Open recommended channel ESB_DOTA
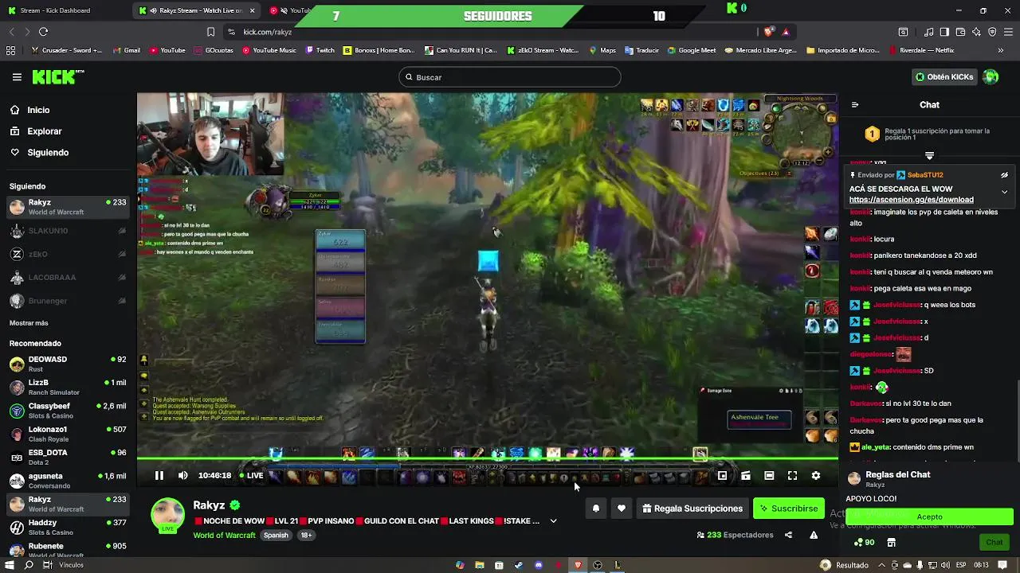This screenshot has width=1020, height=573. pyautogui.click(x=68, y=457)
